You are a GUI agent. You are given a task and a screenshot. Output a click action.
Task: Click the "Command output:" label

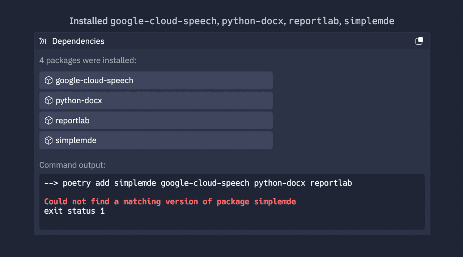click(x=72, y=165)
